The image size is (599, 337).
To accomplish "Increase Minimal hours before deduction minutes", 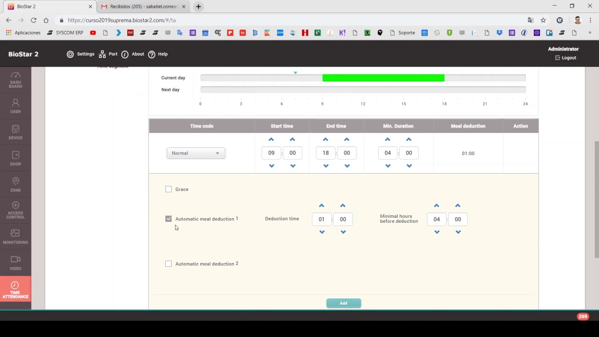I will click(x=458, y=205).
